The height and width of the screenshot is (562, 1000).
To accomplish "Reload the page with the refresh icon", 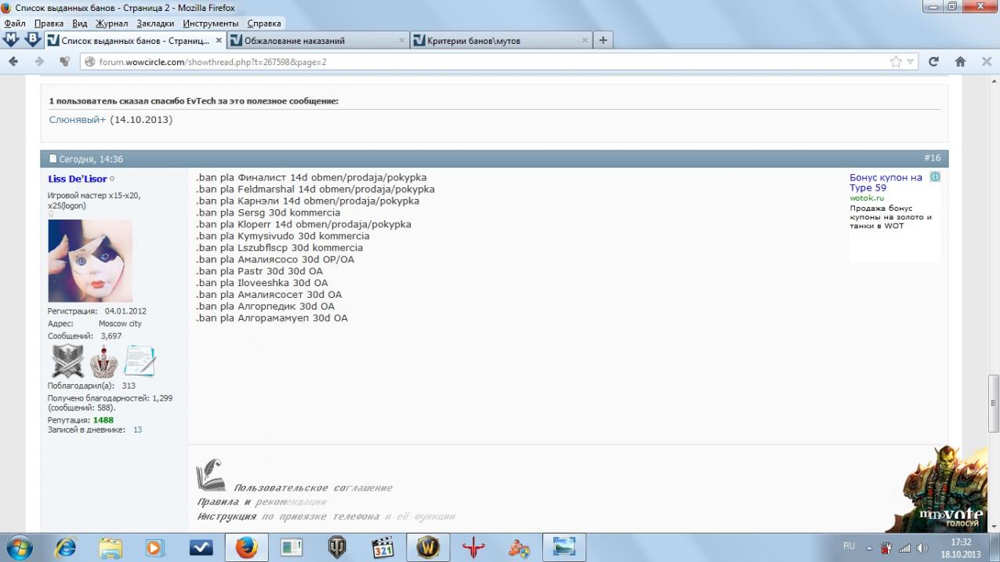I will pos(933,62).
